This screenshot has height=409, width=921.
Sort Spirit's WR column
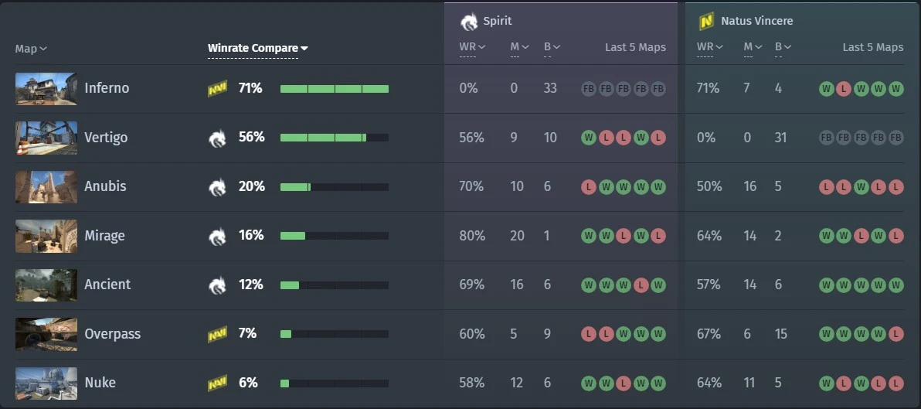[473, 47]
